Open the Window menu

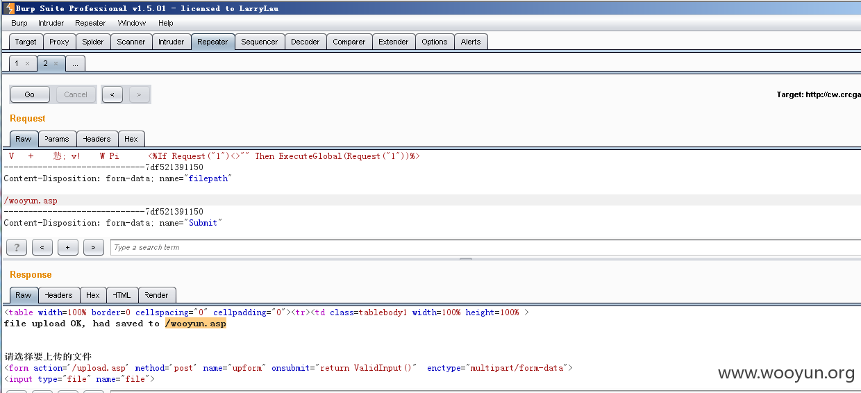(x=132, y=23)
